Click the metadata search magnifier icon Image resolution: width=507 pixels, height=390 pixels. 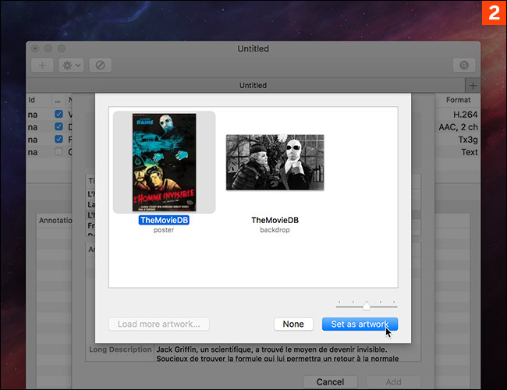point(465,66)
